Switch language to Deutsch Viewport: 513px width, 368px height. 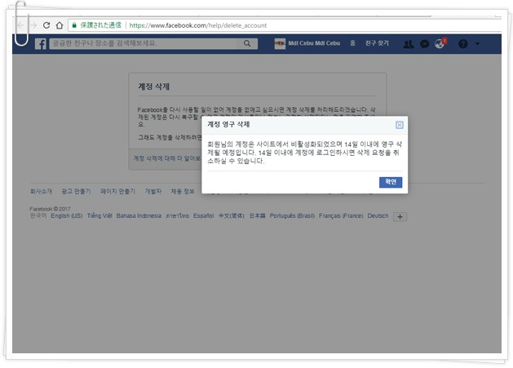pyautogui.click(x=378, y=215)
